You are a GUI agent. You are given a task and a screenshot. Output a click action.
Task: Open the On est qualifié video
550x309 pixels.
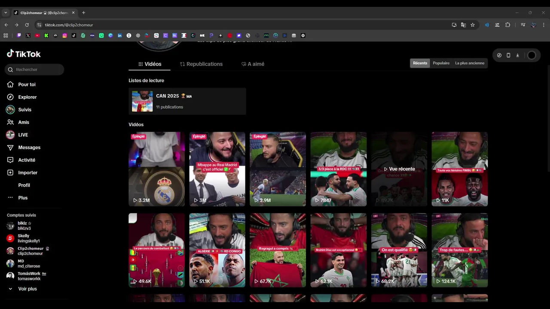399,250
